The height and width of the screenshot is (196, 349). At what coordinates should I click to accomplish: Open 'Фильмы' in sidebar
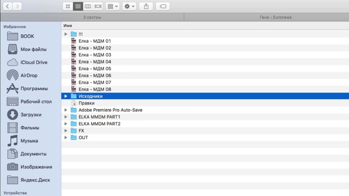click(23, 128)
